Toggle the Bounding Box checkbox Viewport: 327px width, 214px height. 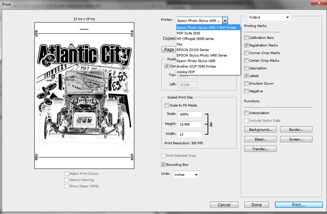coord(163,165)
